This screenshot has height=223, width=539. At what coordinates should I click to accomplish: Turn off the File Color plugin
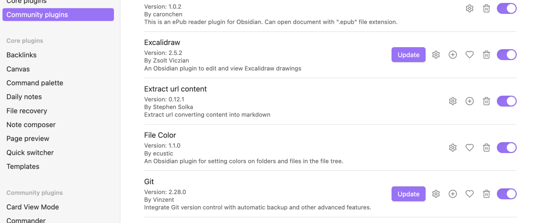click(x=507, y=147)
